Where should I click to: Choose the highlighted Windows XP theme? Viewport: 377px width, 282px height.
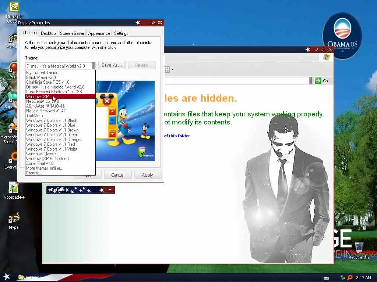coord(60,97)
